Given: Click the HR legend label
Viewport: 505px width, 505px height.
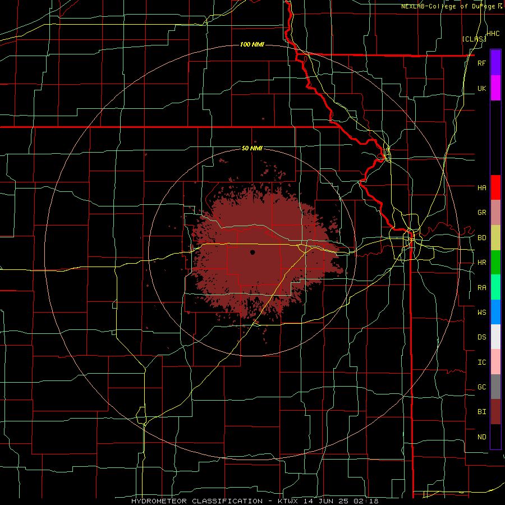Looking at the screenshot, I should click(x=481, y=263).
